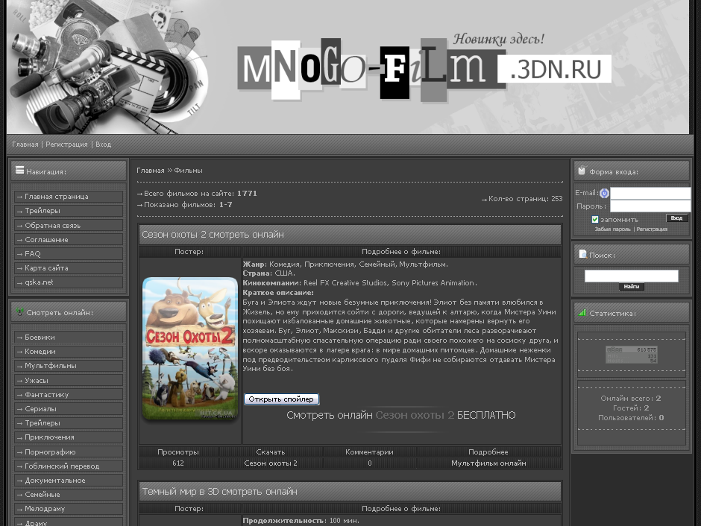
Task: Browse the "Документальное" category
Action: [x=69, y=481]
